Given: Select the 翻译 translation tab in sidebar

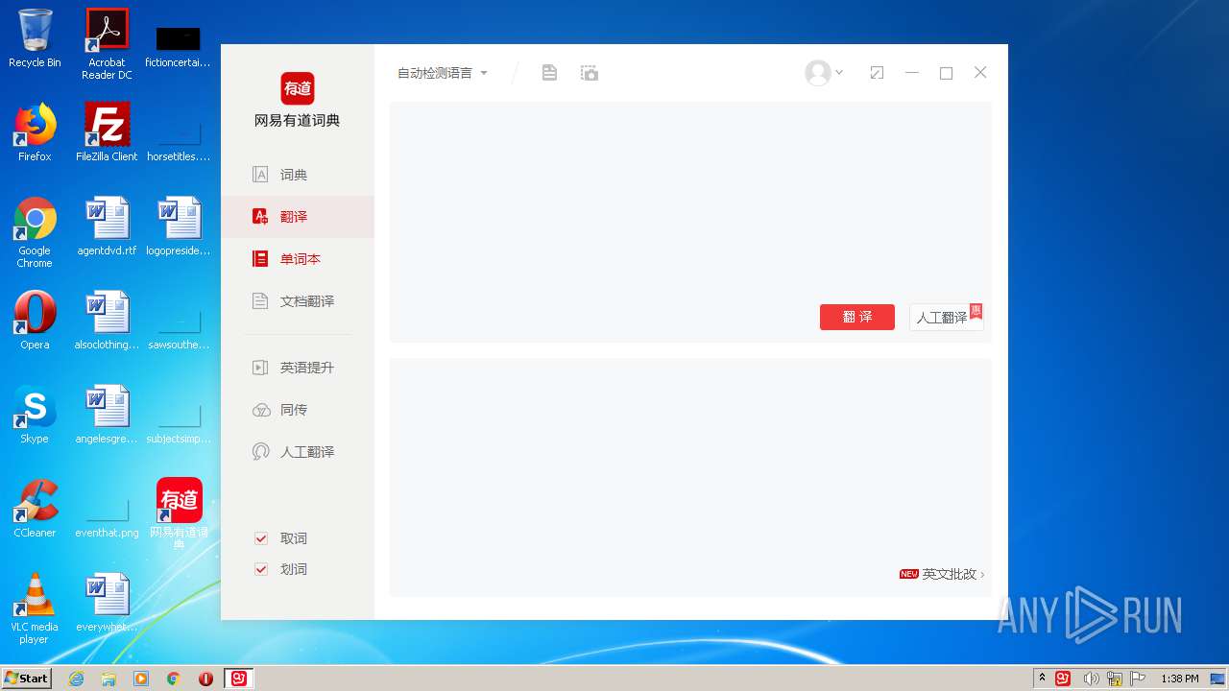Looking at the screenshot, I should pyautogui.click(x=297, y=217).
